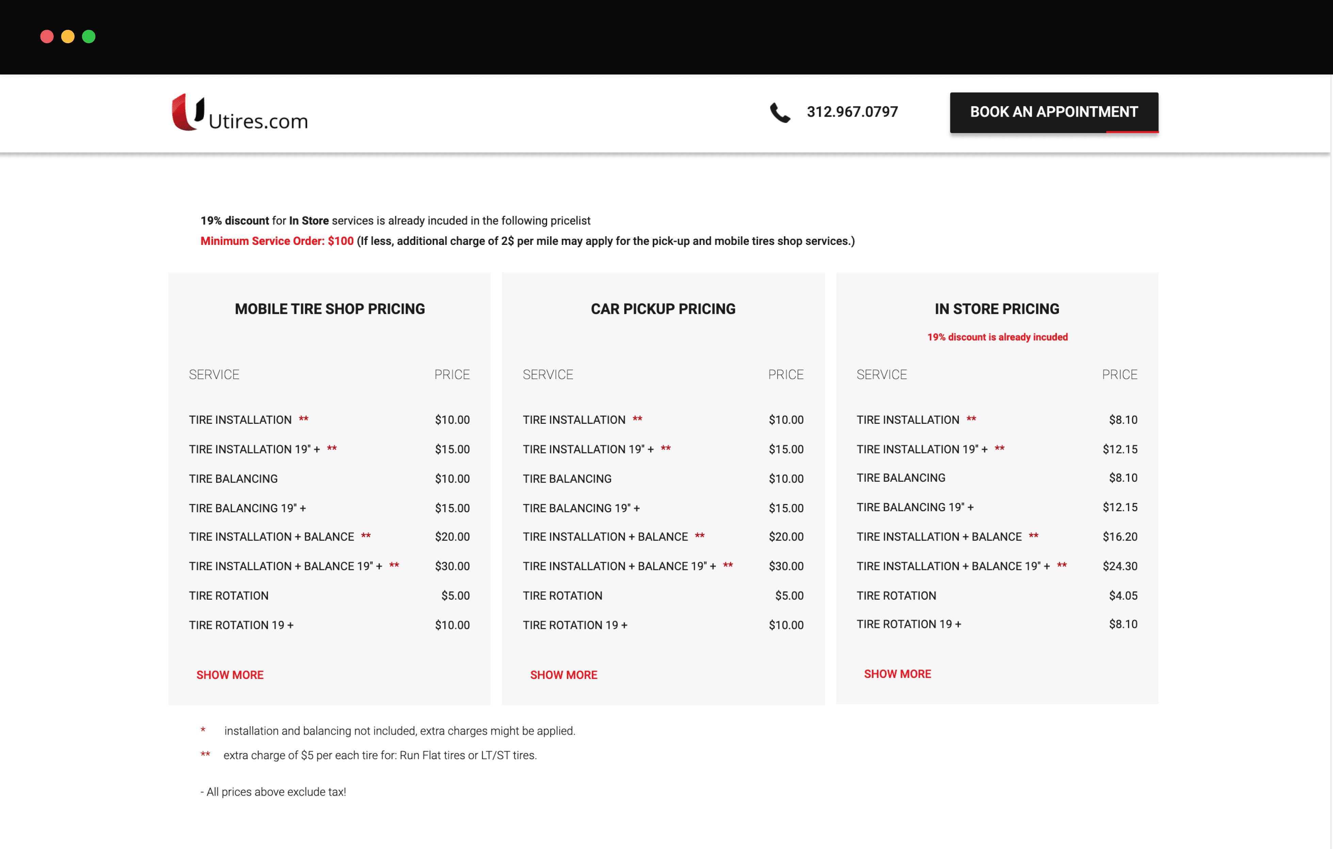The width and height of the screenshot is (1333, 849).
Task: Expand Show More under Mobile Tire Shop
Action: (230, 675)
